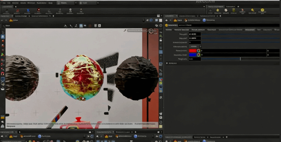This screenshot has height=142, width=281.
Task: Click the red viewport toolbar icon above the scene
Action: pyautogui.click(x=90, y=26)
